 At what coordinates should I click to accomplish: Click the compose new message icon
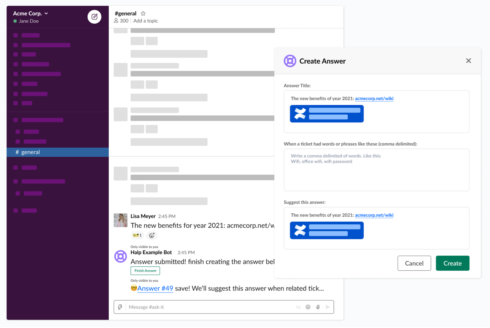(95, 17)
